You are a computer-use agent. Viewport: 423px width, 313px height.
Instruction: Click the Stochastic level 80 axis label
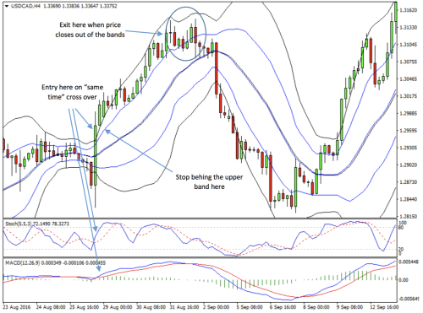(402, 227)
